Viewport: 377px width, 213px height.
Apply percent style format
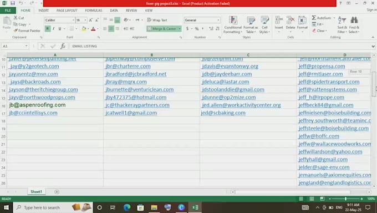pos(197,29)
